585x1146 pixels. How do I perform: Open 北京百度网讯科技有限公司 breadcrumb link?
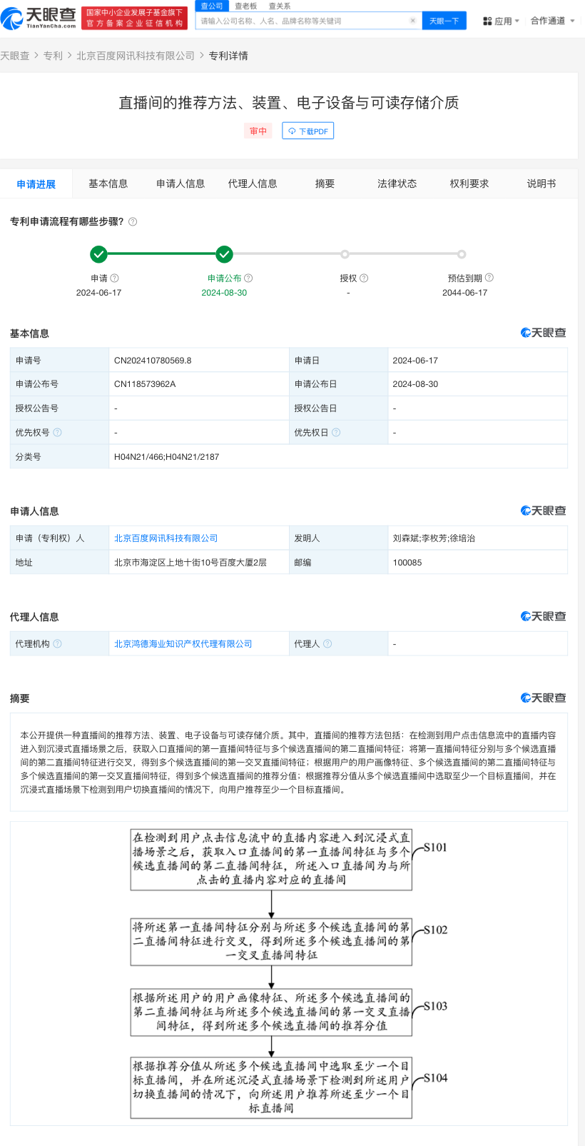(x=136, y=56)
